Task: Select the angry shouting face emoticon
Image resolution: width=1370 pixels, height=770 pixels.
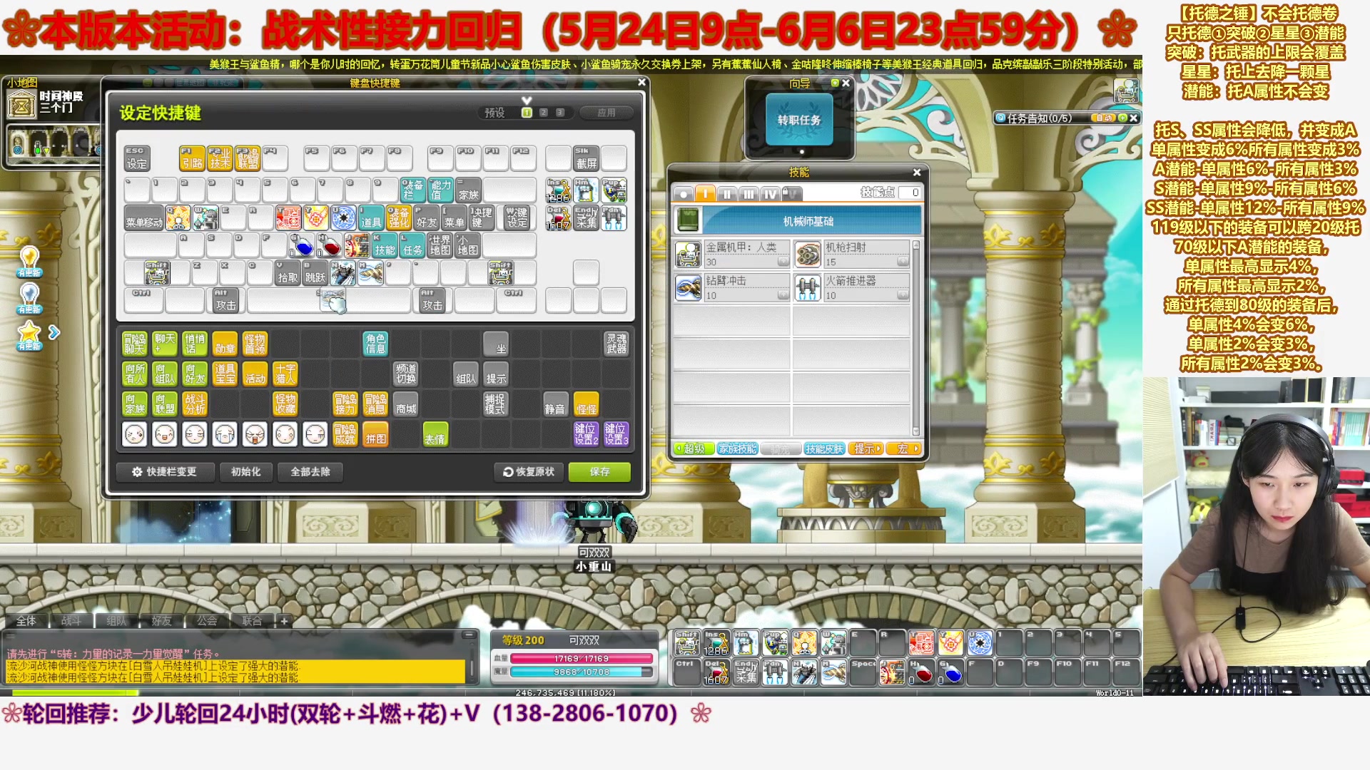Action: coord(255,433)
